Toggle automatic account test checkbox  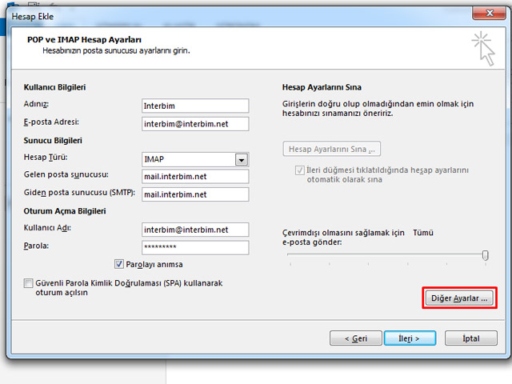pyautogui.click(x=300, y=170)
